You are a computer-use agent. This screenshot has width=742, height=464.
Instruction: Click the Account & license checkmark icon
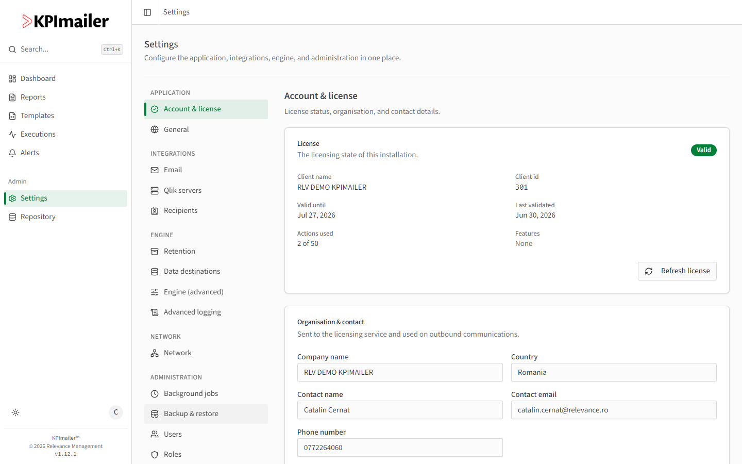[x=155, y=109]
